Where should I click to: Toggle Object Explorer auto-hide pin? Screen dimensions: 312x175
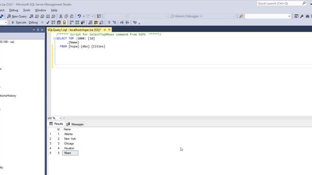click(38, 30)
